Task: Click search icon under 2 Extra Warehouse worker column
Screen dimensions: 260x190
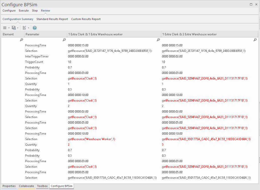Action: tap(255, 40)
